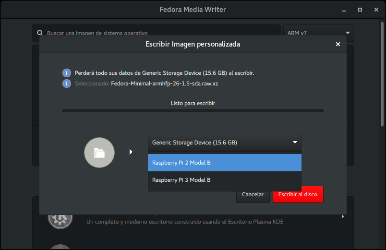Click the info icon next to Seleccionado
Viewport: 386px width, 250px height.
coord(66,83)
